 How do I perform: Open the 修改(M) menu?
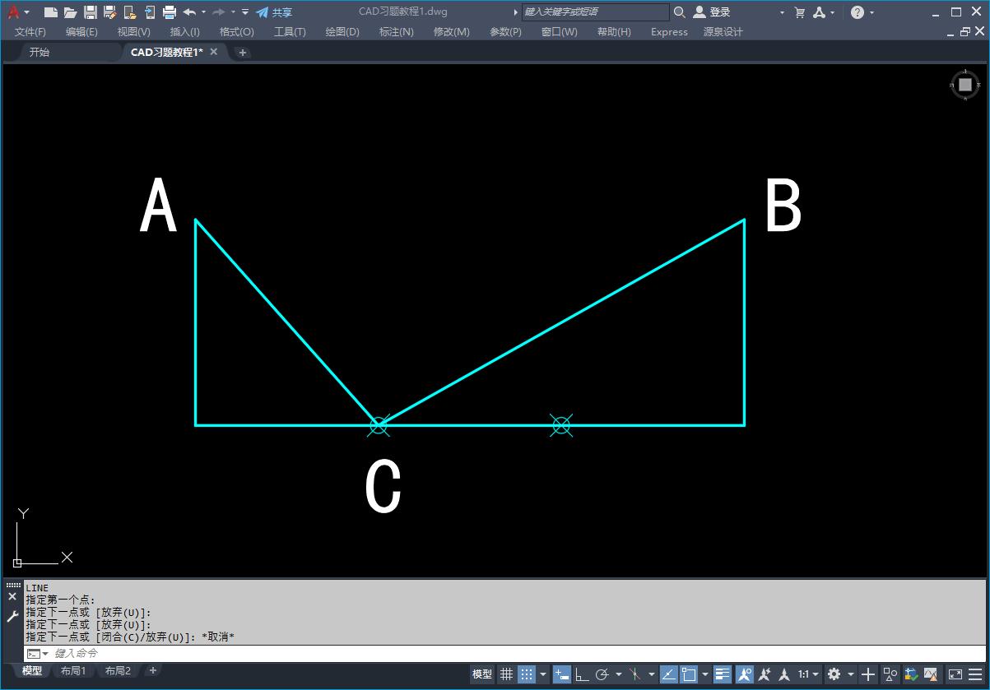(450, 32)
